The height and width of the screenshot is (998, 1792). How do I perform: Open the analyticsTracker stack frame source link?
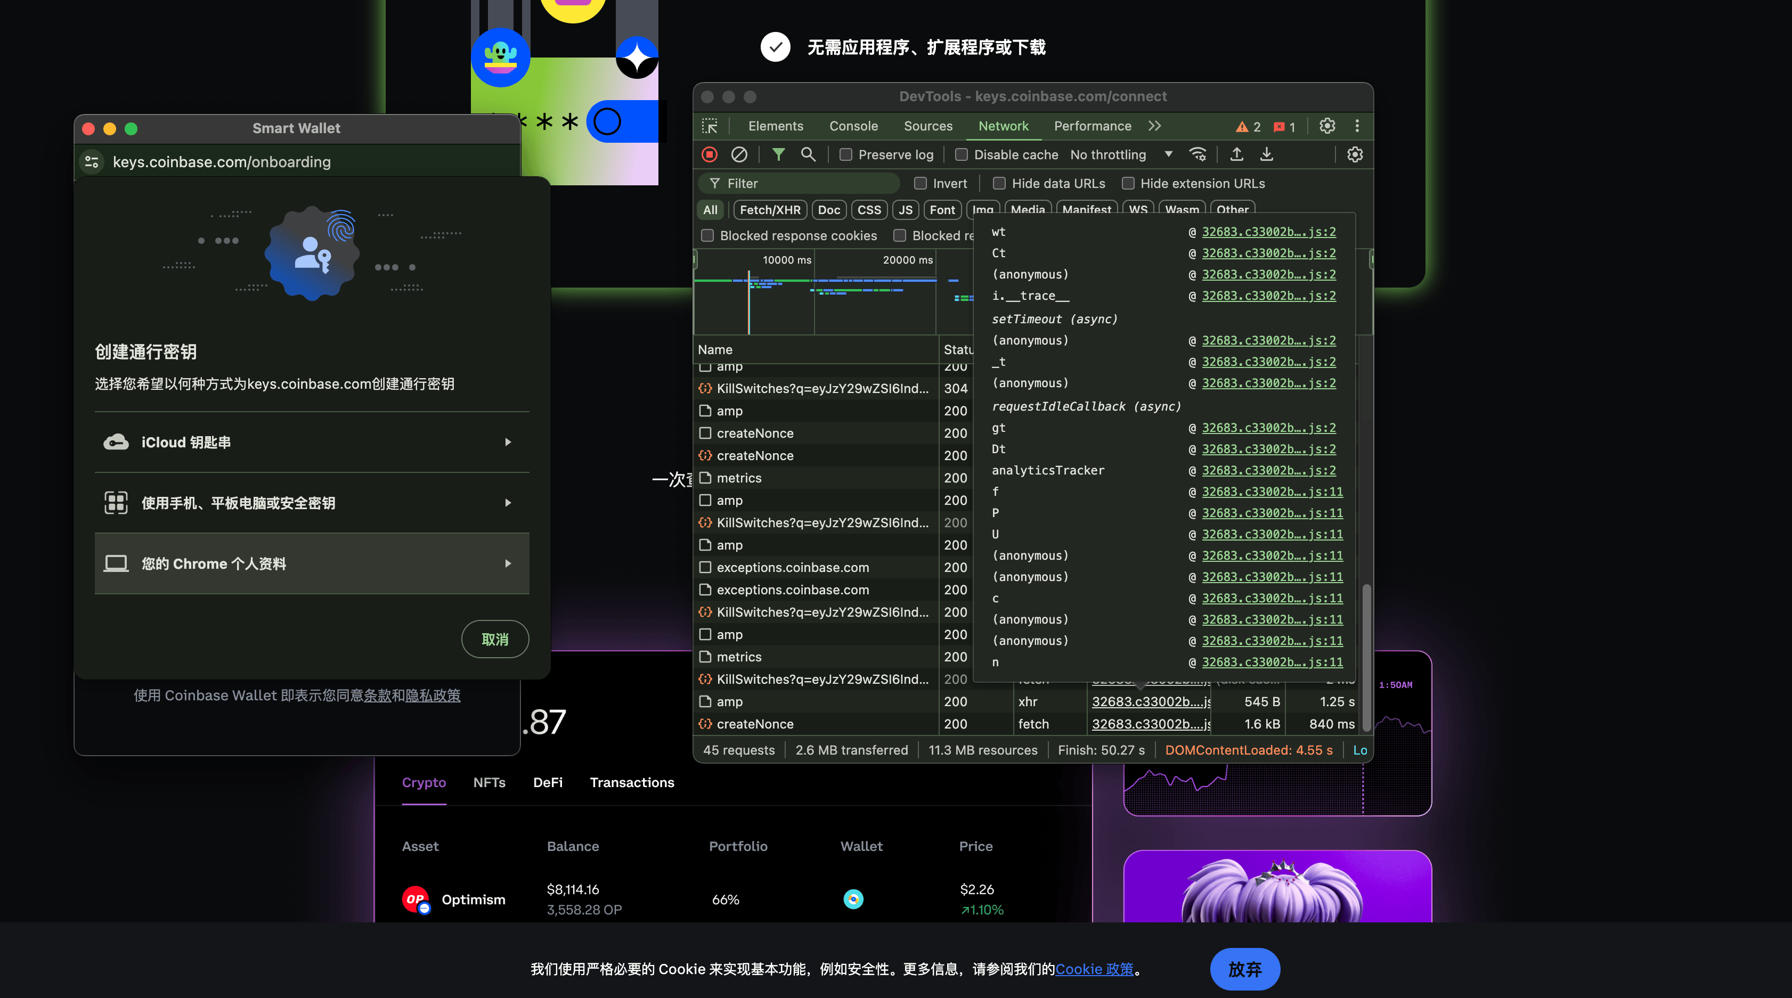(1269, 470)
